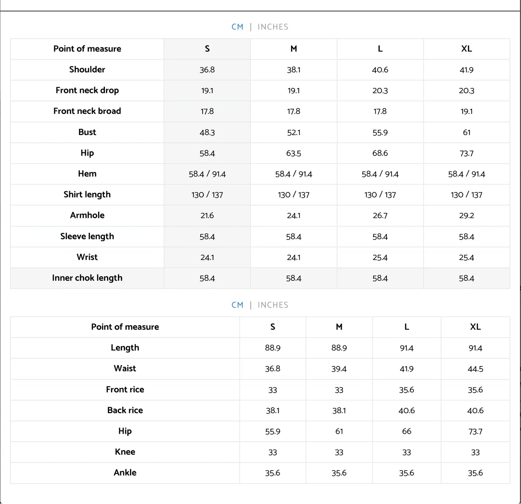Click the Waist value for size XL
521x504 pixels.
pyautogui.click(x=475, y=369)
